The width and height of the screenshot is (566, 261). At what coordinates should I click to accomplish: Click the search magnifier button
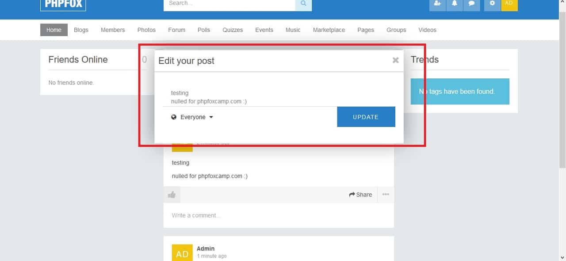click(303, 4)
